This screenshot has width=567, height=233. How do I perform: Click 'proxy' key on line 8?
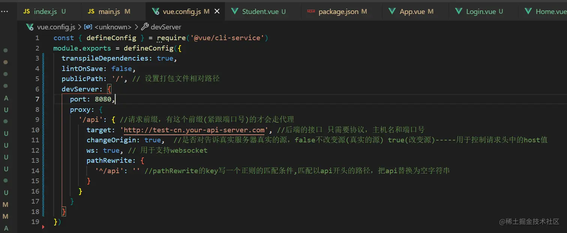coord(80,110)
